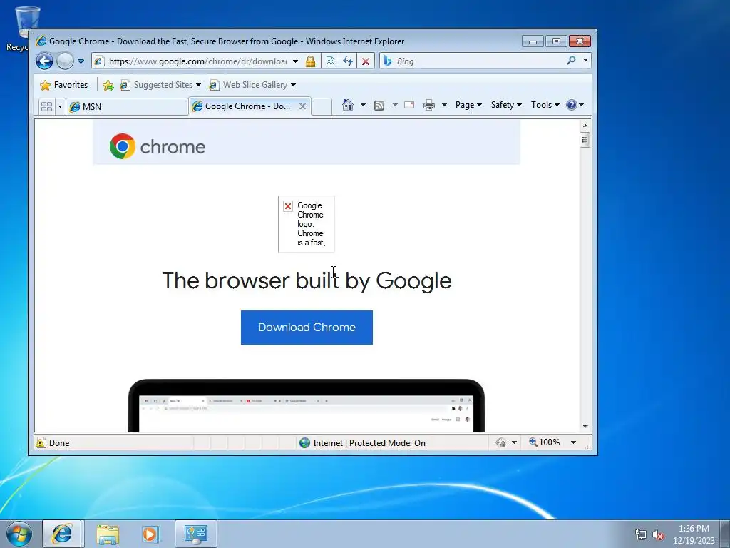Click the Home page icon
Image resolution: width=730 pixels, height=548 pixels.
348,105
